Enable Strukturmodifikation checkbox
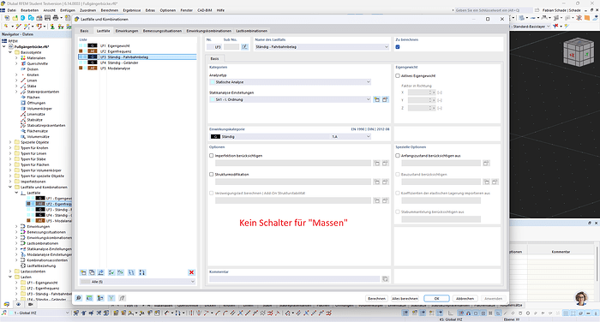This screenshot has height=322, width=600. 211,175
